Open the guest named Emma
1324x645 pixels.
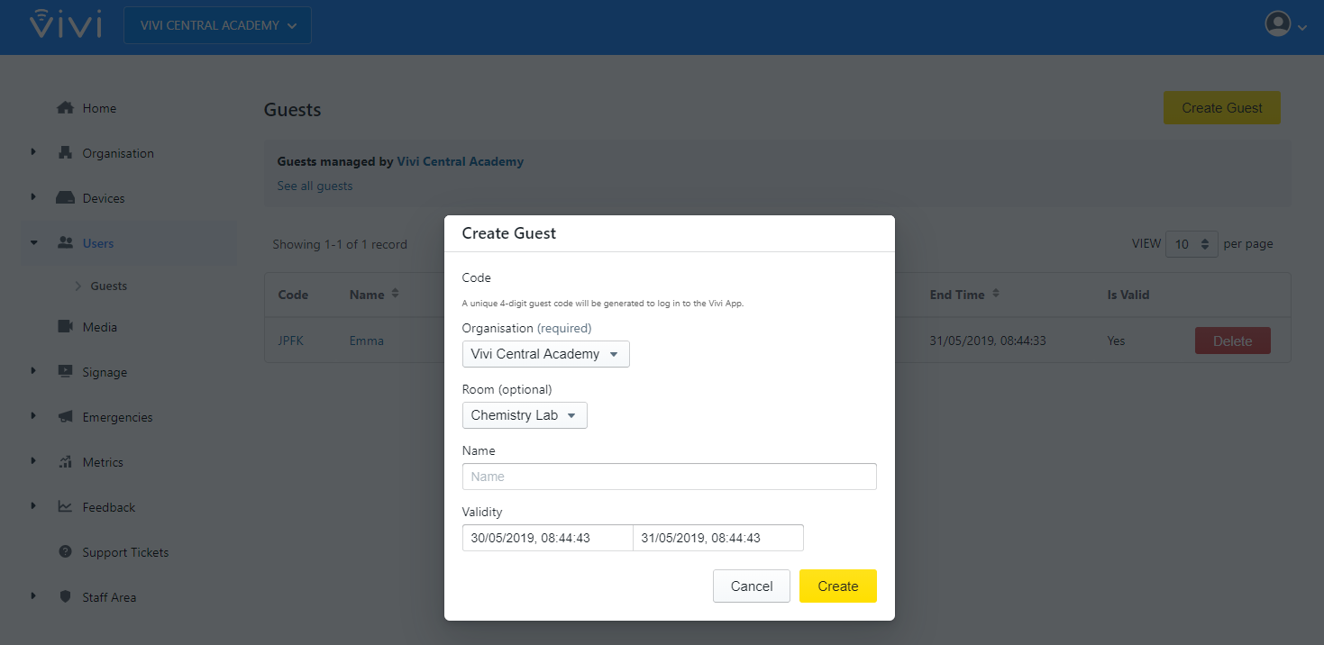(367, 341)
